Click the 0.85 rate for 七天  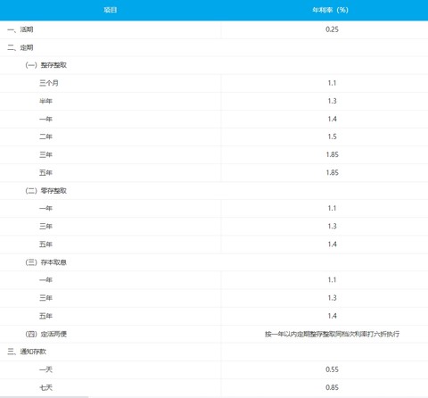(332, 387)
